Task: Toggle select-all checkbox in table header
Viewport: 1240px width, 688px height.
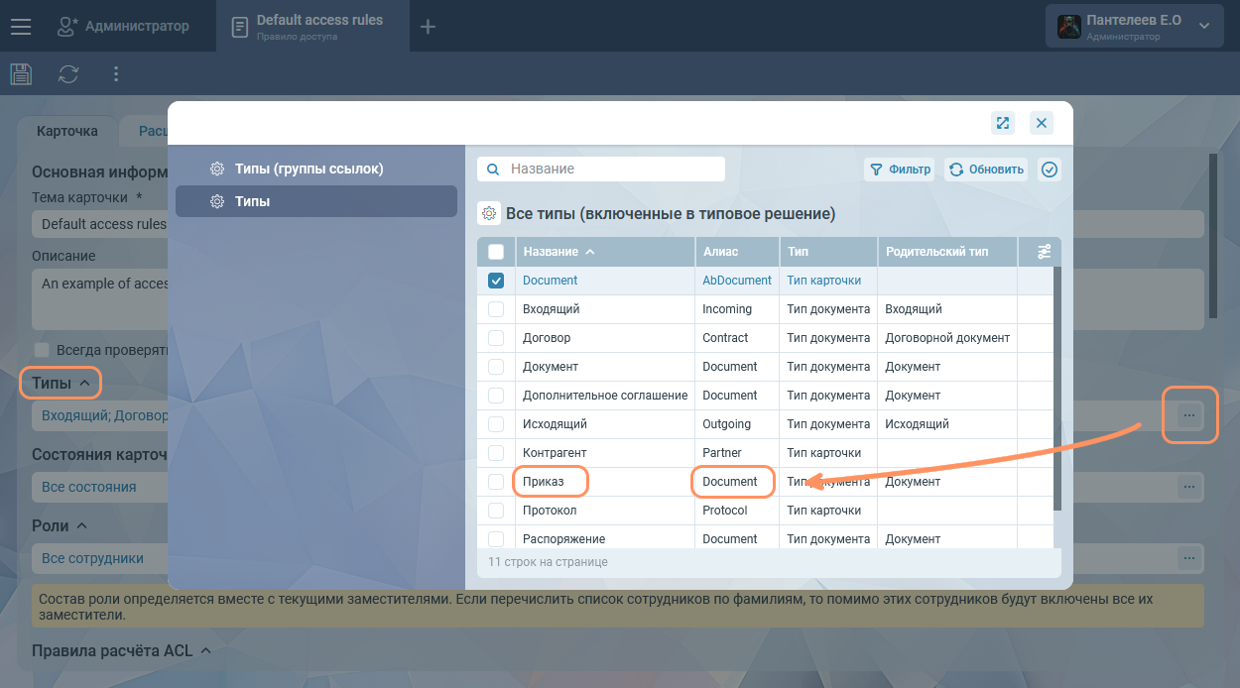Action: pyautogui.click(x=496, y=252)
